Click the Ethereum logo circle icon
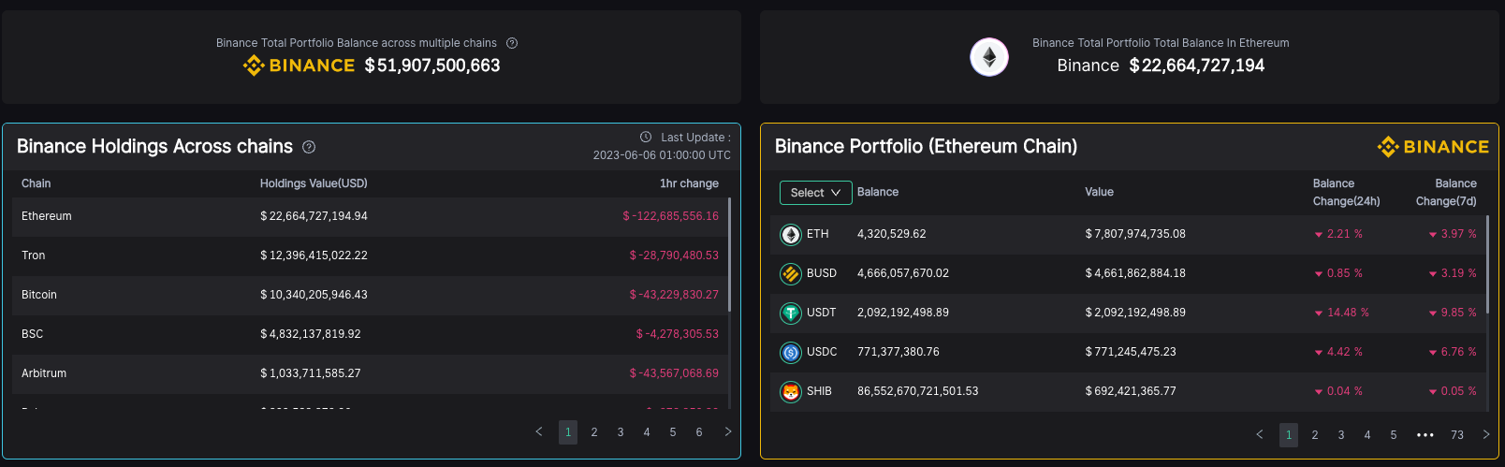 point(989,57)
